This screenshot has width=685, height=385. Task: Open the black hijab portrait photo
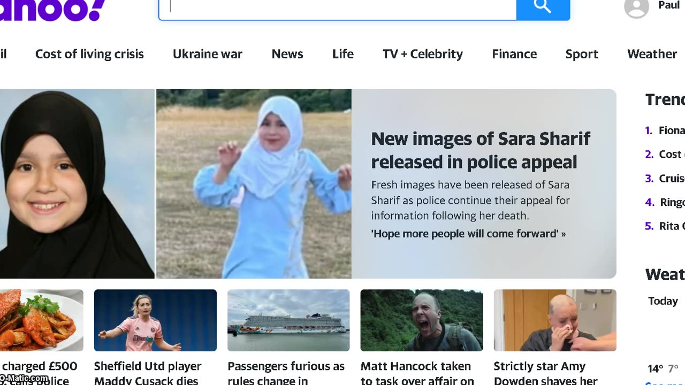pyautogui.click(x=77, y=183)
